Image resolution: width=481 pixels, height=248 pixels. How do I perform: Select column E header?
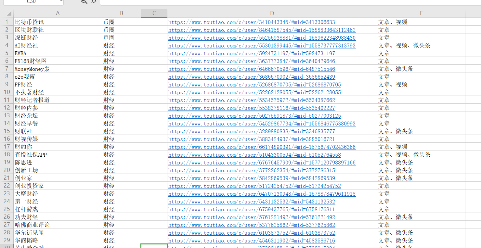coord(421,13)
